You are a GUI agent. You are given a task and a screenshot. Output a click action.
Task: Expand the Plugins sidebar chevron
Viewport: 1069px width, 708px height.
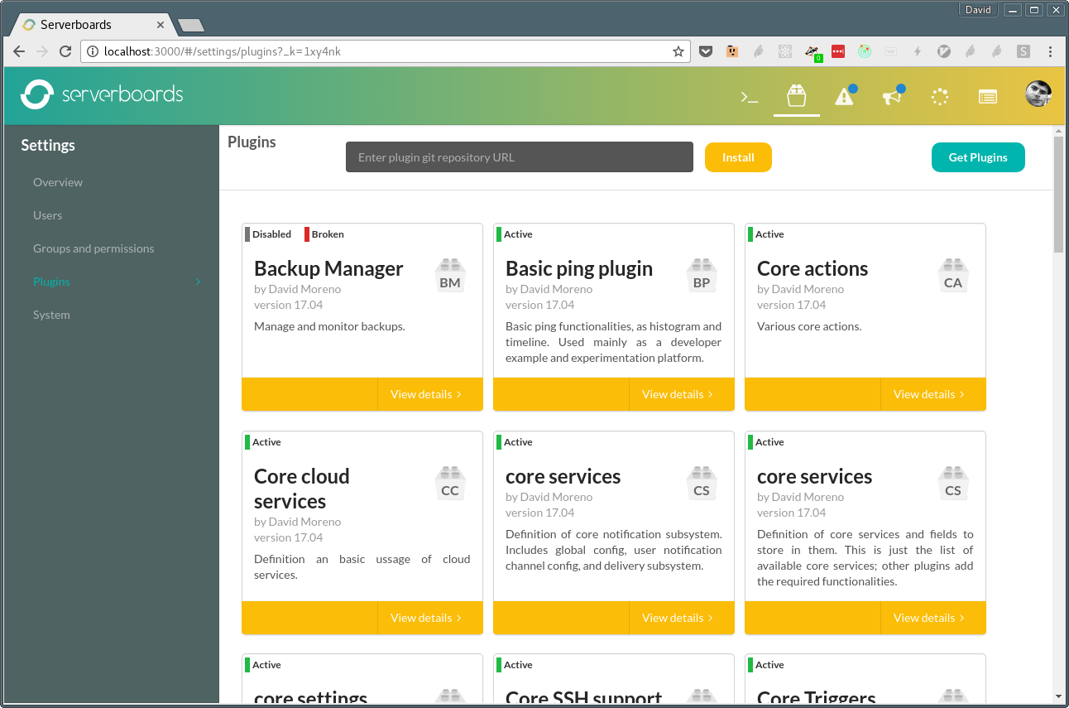[198, 282]
